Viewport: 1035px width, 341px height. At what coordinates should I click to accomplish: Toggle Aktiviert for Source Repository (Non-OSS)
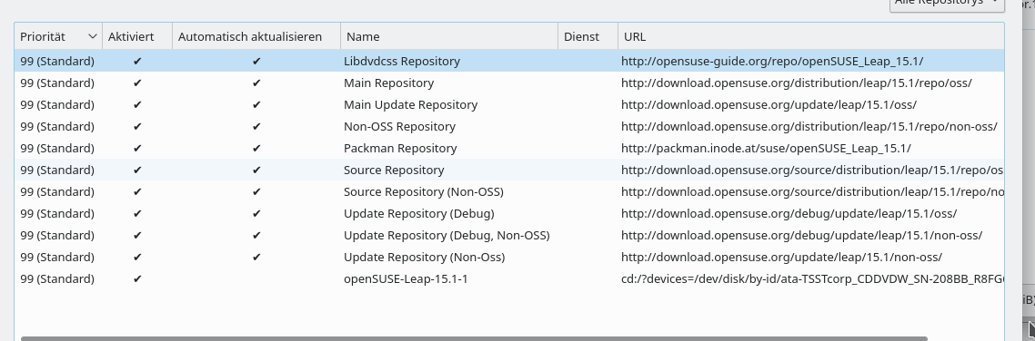[x=137, y=191]
